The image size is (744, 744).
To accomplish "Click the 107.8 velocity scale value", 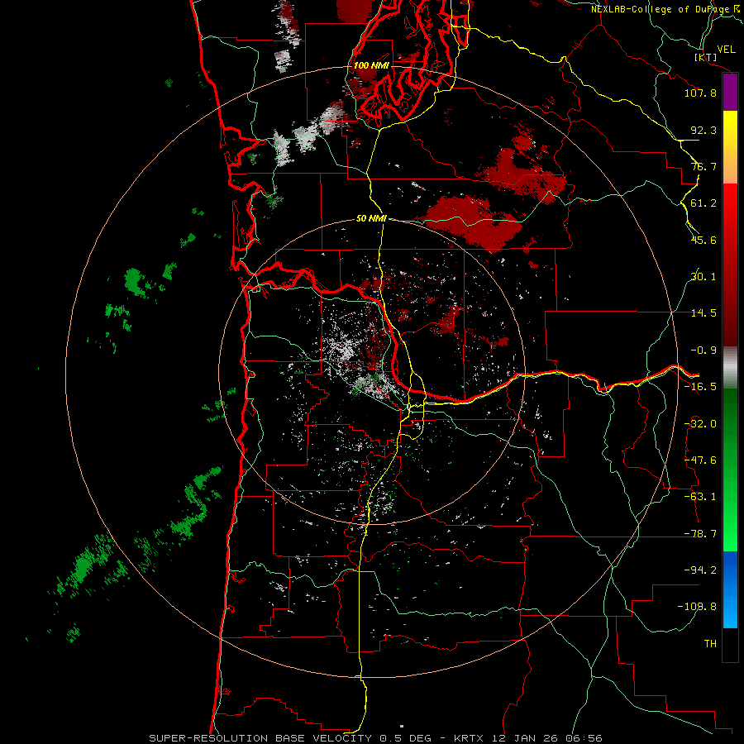I will (700, 93).
